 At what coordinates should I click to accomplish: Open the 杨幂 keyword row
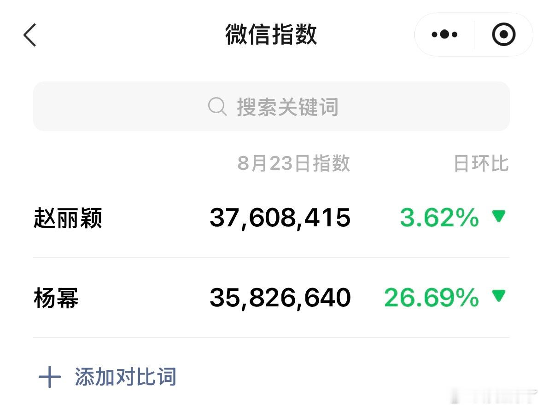tap(272, 298)
